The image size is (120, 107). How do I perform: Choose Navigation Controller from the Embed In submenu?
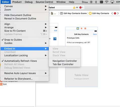click(65, 61)
